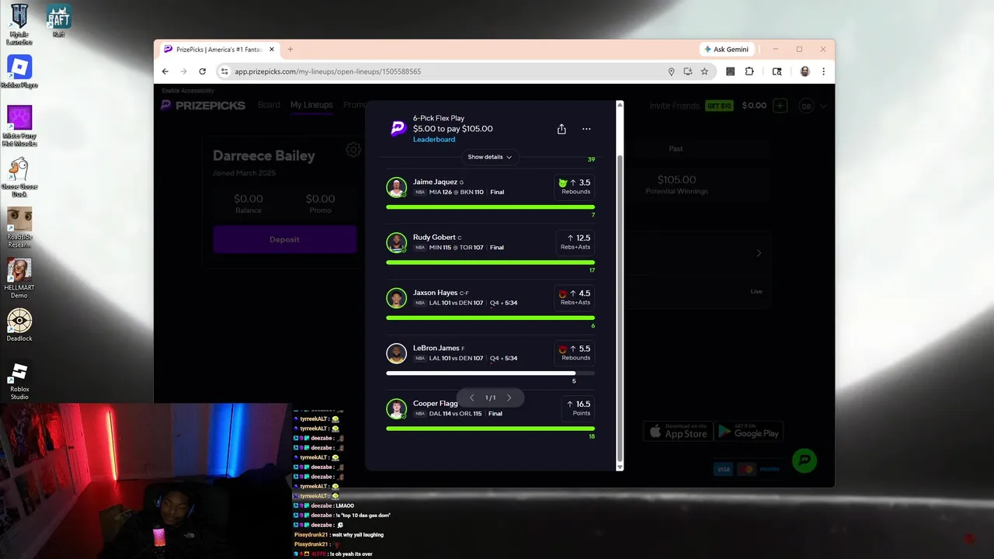This screenshot has width=994, height=559.
Task: Open Board tab on PrizePicks
Action: coord(269,105)
